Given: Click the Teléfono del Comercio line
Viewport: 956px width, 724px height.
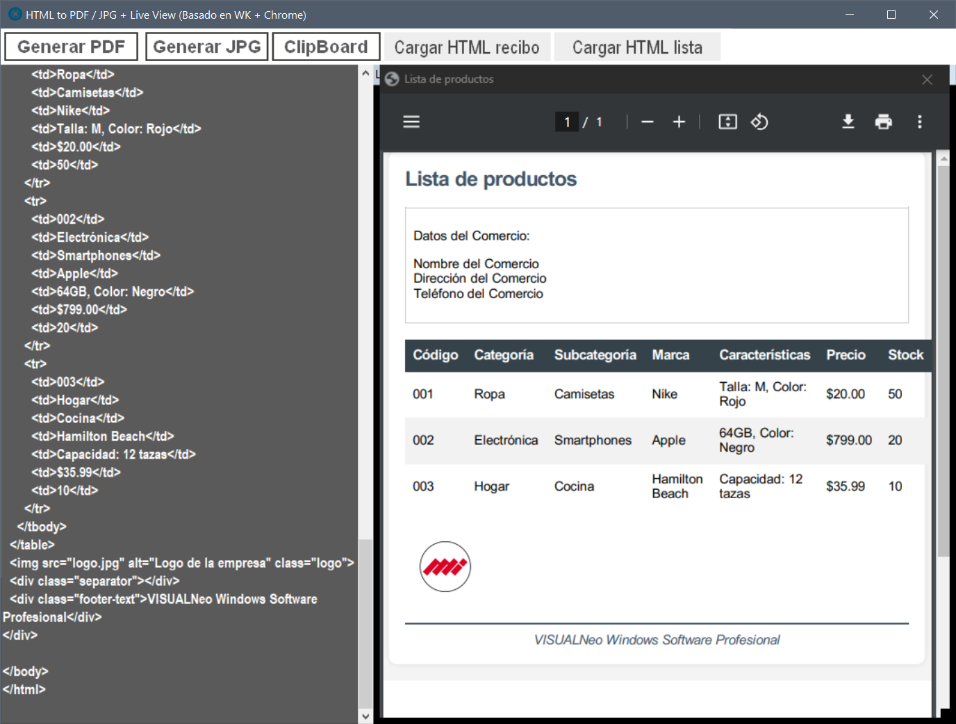Looking at the screenshot, I should click(479, 294).
